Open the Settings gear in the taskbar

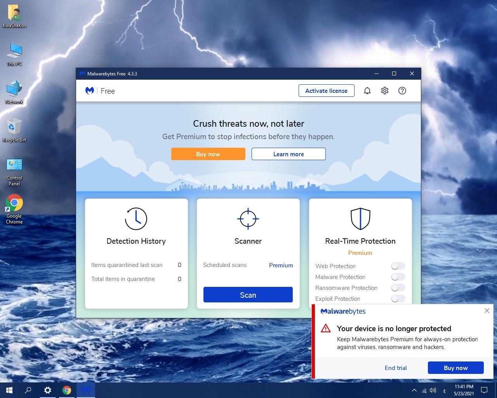coord(47,390)
